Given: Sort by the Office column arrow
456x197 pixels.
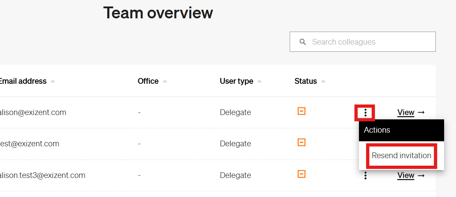Looking at the screenshot, I should [x=165, y=81].
